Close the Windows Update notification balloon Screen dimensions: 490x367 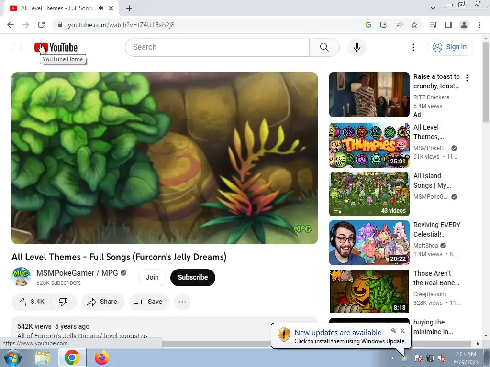click(402, 331)
